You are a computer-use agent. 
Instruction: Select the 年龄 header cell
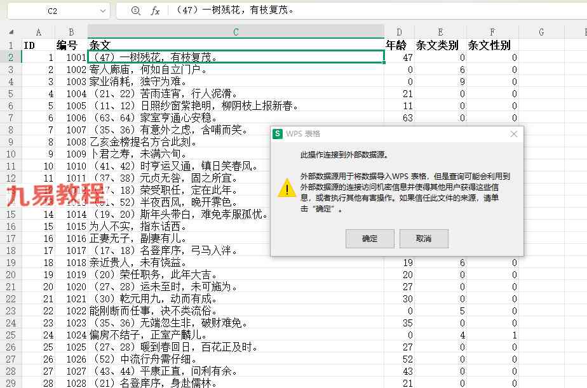click(x=399, y=45)
